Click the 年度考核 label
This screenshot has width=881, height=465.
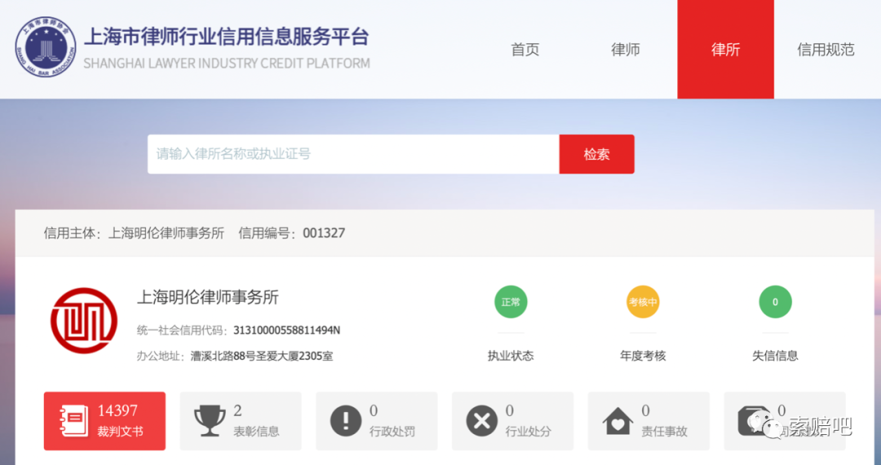coord(643,356)
